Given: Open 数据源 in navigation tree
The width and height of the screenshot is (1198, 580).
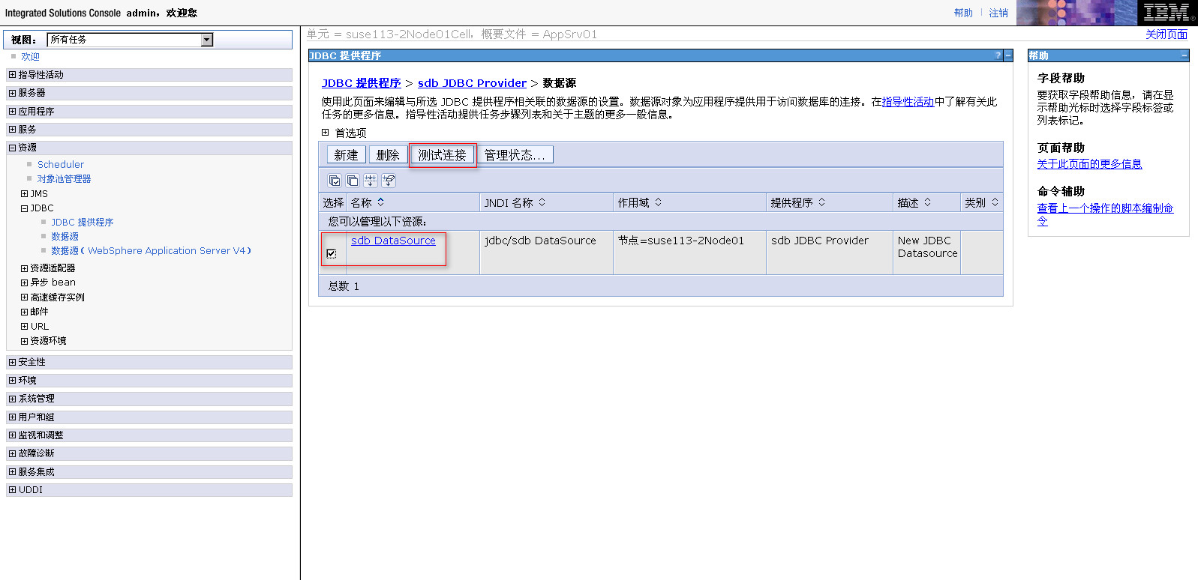Looking at the screenshot, I should point(65,237).
